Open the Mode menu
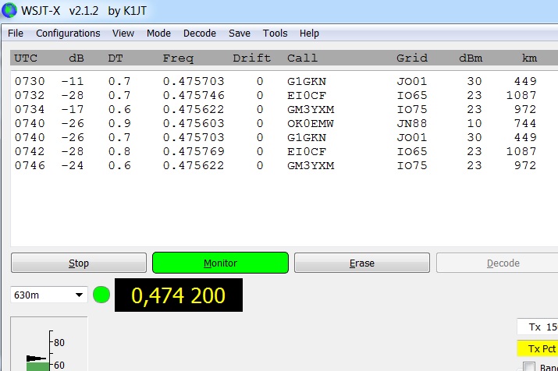The width and height of the screenshot is (558, 371). point(158,34)
